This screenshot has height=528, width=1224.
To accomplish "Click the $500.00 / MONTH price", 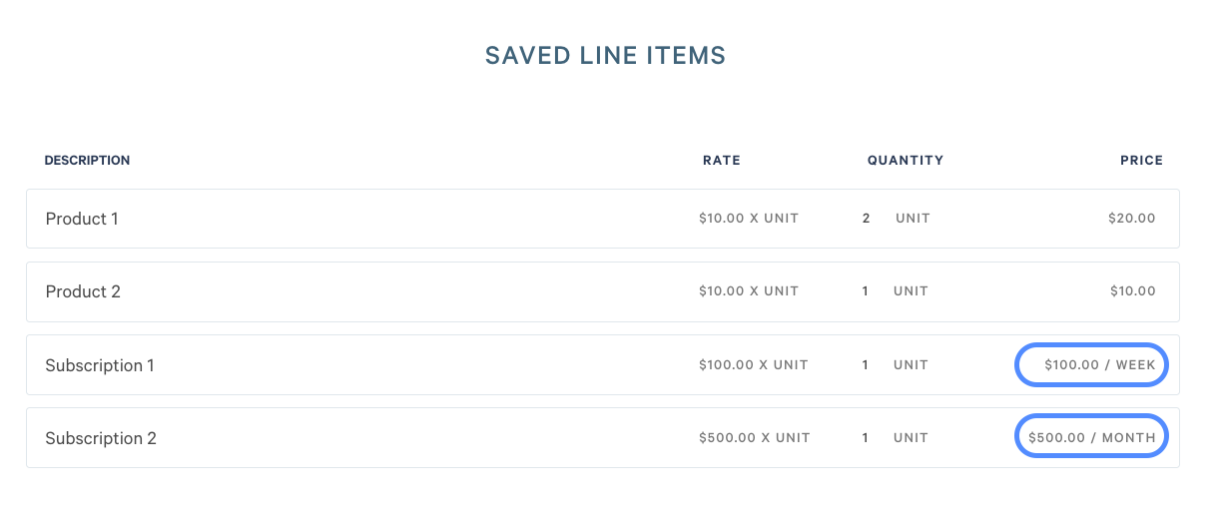I will [x=1091, y=437].
